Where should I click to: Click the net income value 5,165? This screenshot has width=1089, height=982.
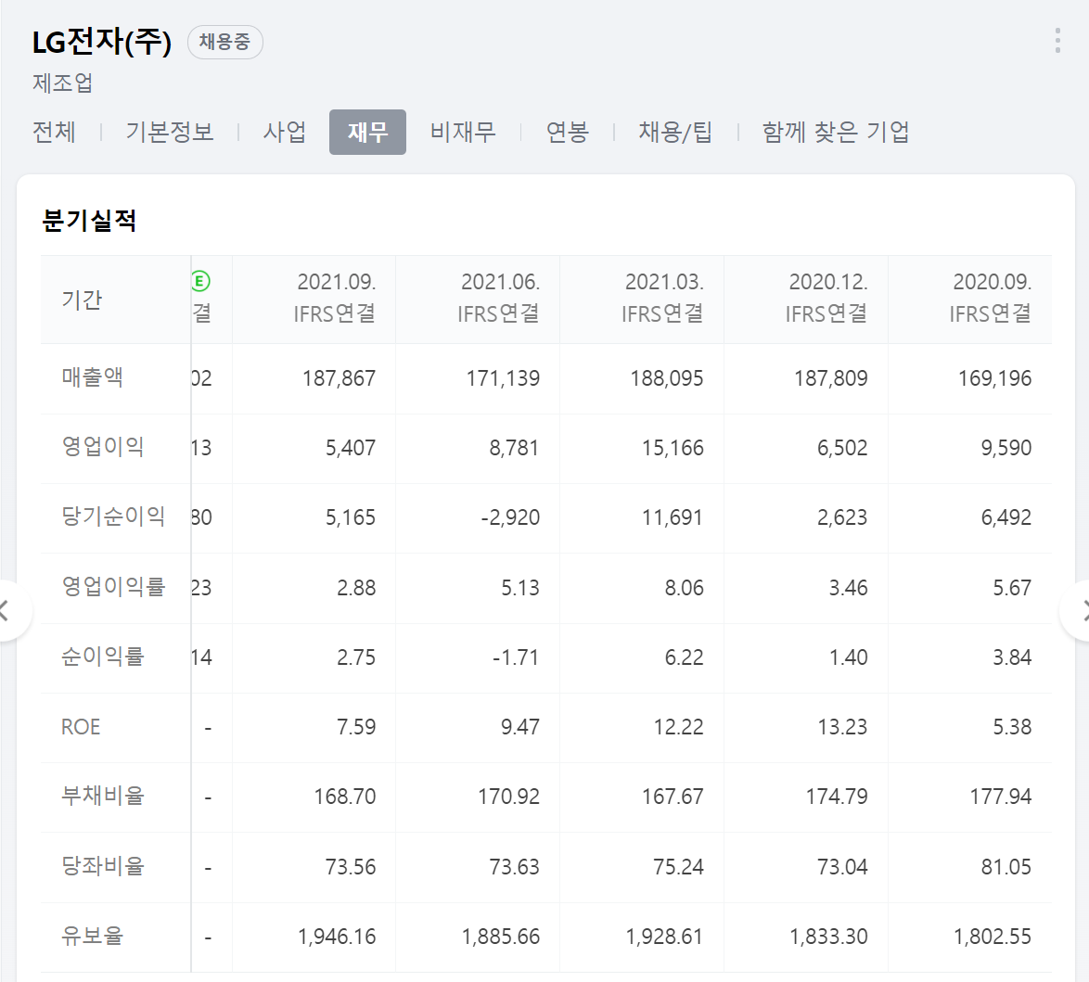point(351,517)
